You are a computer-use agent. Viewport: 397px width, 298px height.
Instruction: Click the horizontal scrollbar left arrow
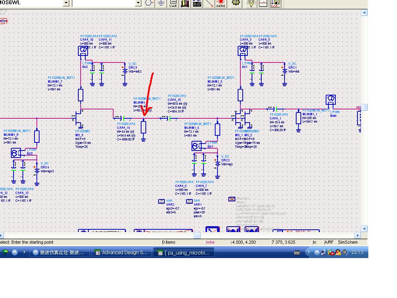2,235
